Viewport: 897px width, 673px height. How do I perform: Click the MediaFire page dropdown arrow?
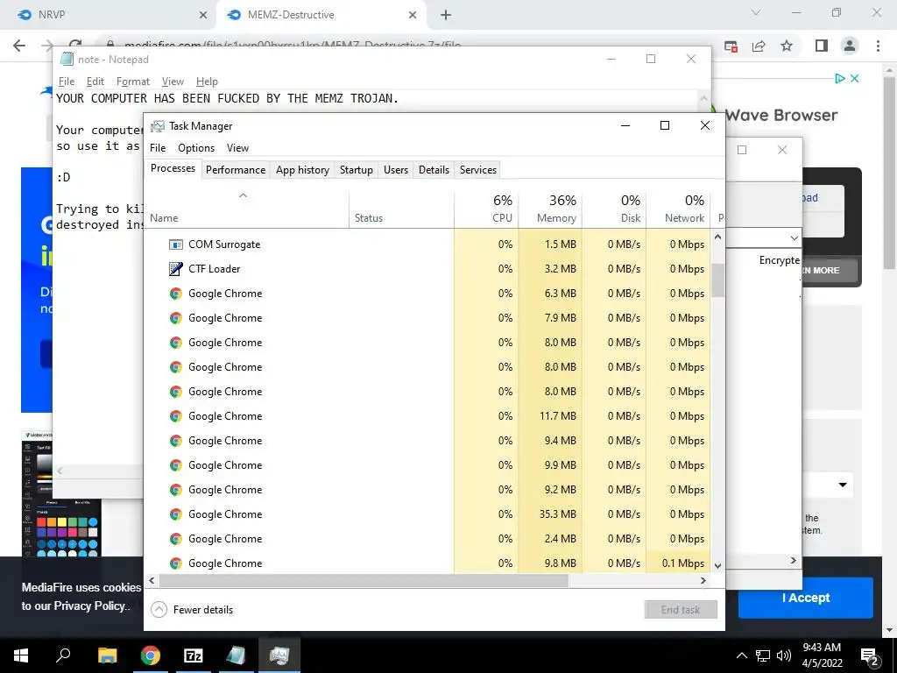pos(842,485)
